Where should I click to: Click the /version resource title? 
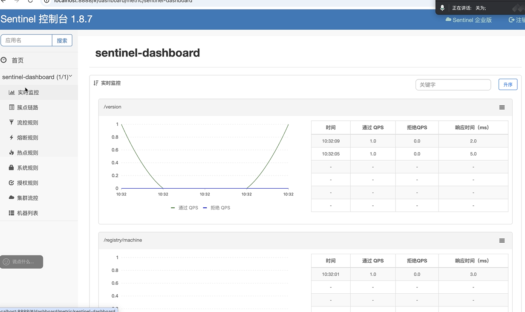tap(112, 107)
